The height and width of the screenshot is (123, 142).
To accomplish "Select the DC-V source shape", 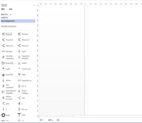I will (22, 86).
